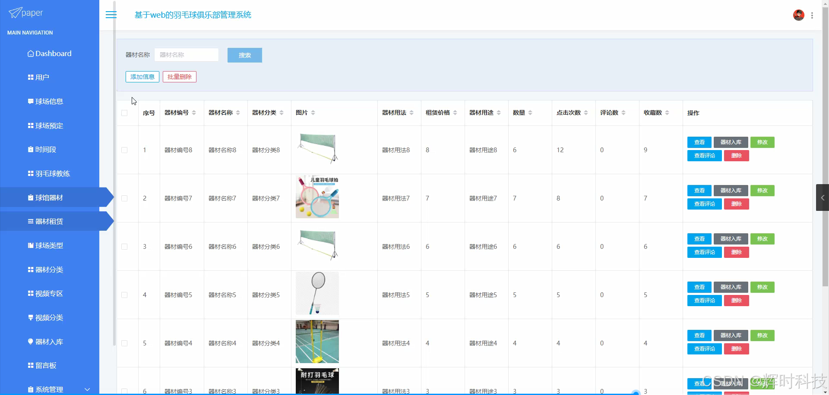This screenshot has width=829, height=395.
Task: Click 删除 for 器材编号5 row
Action: [x=737, y=301]
